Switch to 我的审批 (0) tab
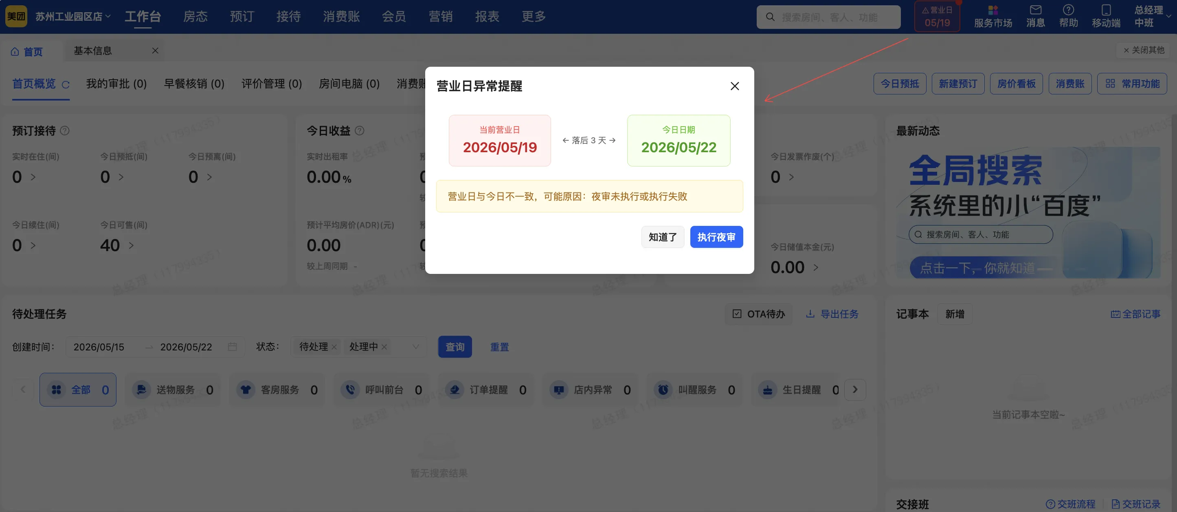The width and height of the screenshot is (1177, 512). click(x=116, y=84)
